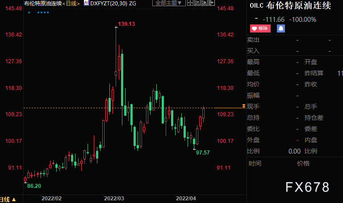Click the indicator chart icon before DXFYZT
343x203 pixels.
coord(86,3)
